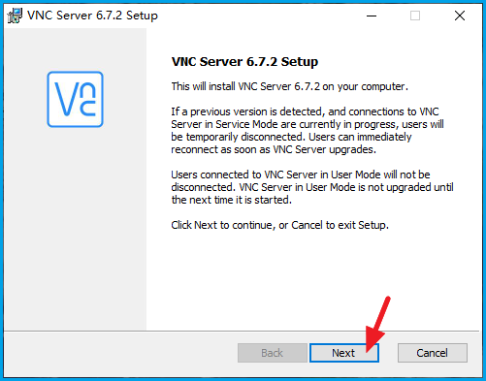The image size is (486, 381).
Task: Click the empty grey panel below the VNC logo
Action: 75,226
